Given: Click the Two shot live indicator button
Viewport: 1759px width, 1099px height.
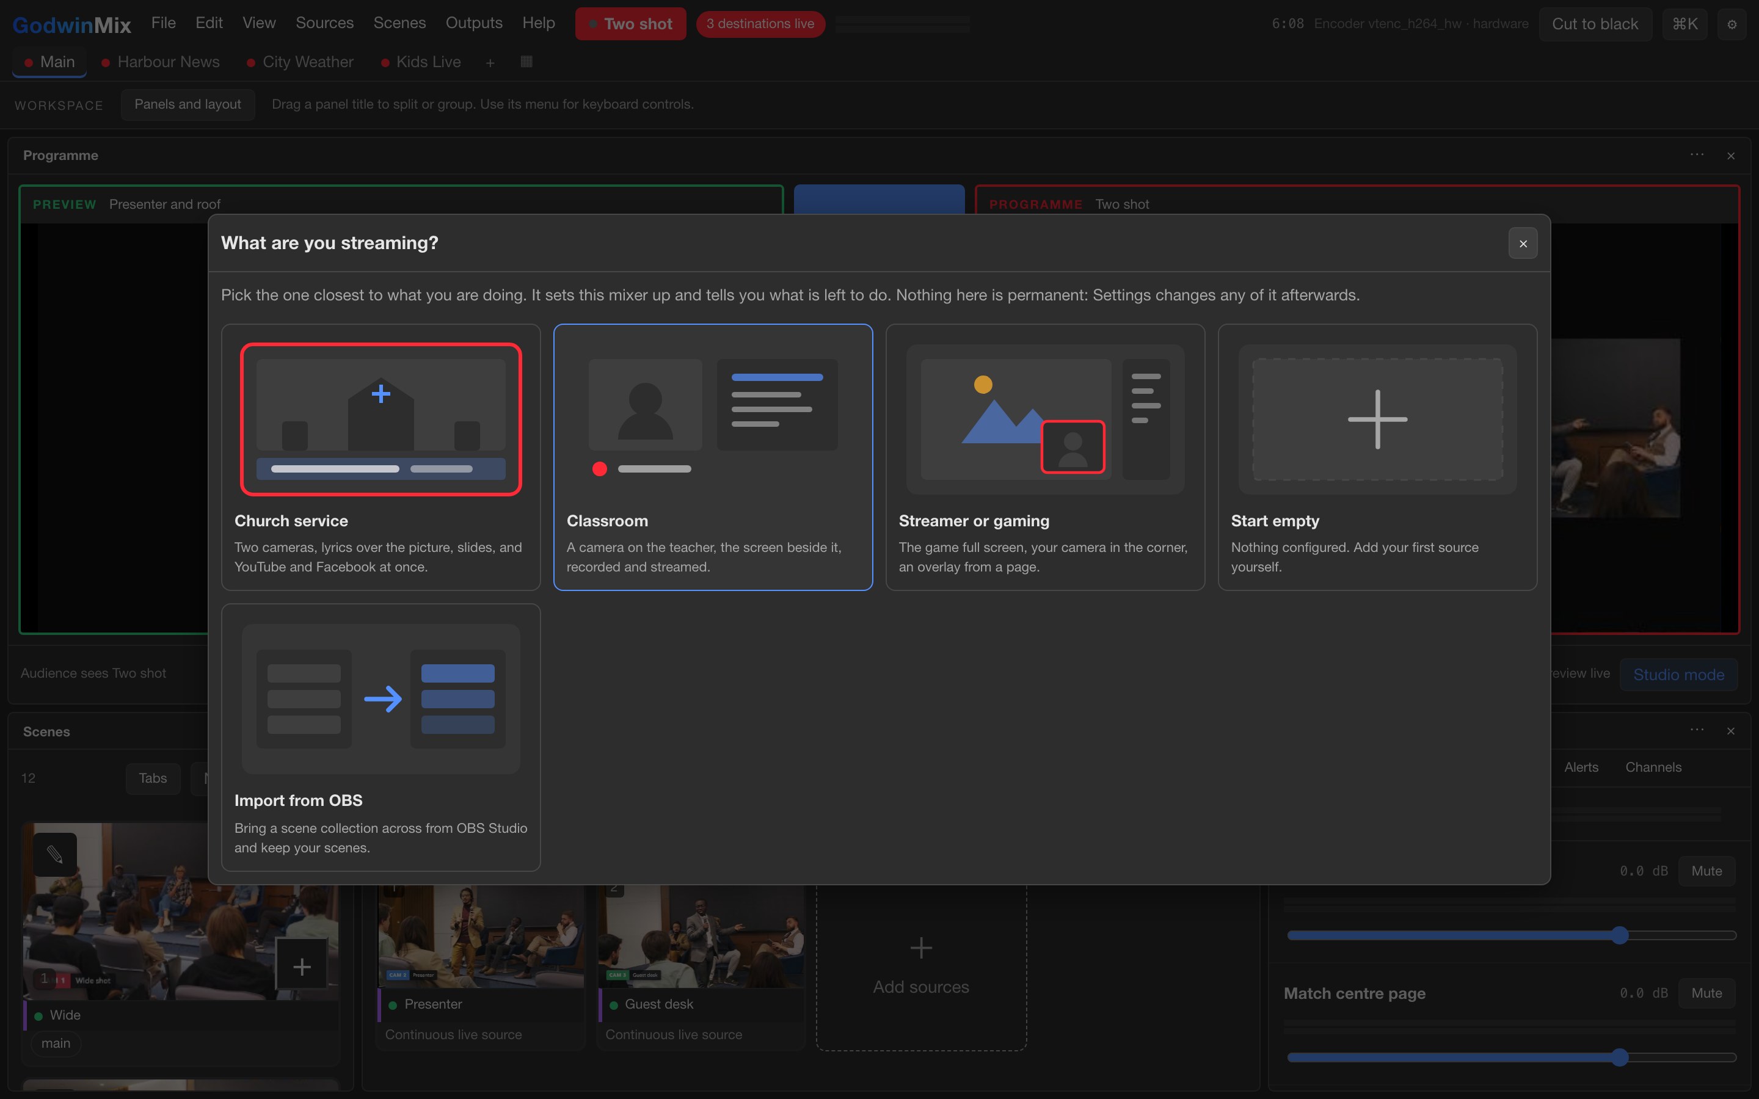Looking at the screenshot, I should point(630,24).
